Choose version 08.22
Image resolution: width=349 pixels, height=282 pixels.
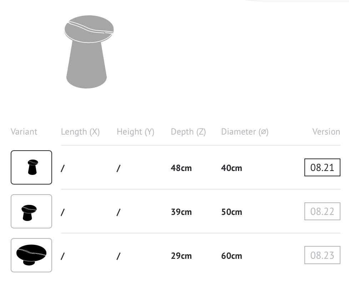tap(322, 211)
